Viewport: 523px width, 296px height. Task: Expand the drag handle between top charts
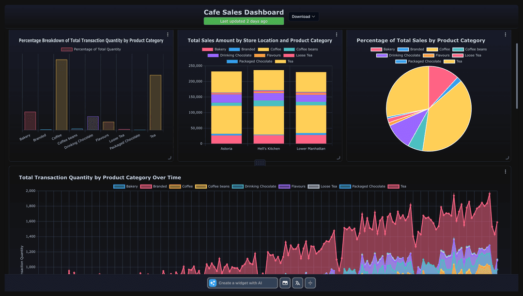pos(260,162)
